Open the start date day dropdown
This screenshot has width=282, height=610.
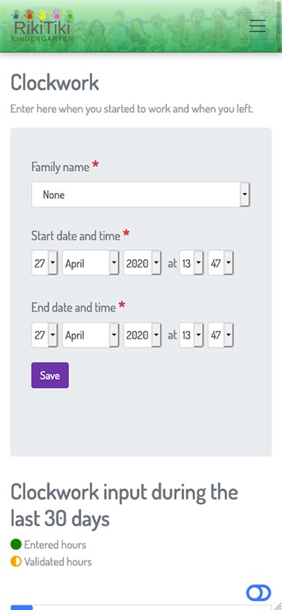pyautogui.click(x=44, y=263)
